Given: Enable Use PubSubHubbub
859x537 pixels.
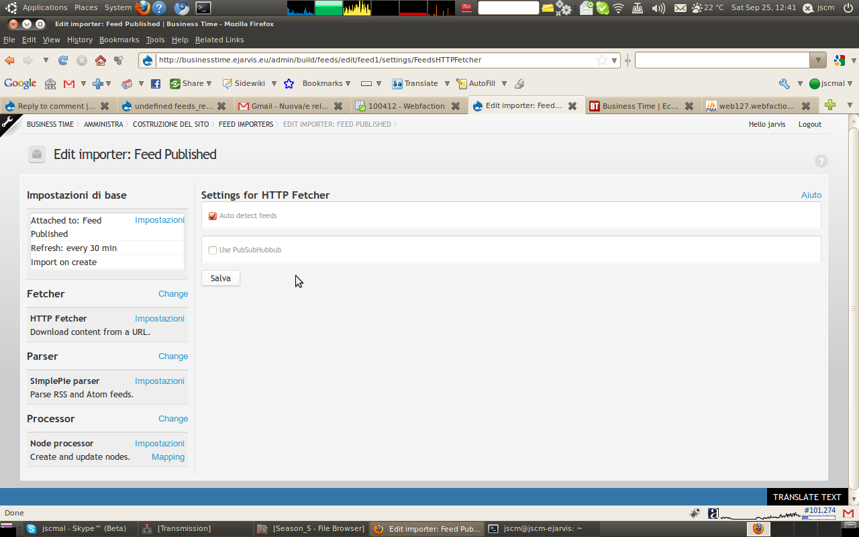Looking at the screenshot, I should point(213,250).
